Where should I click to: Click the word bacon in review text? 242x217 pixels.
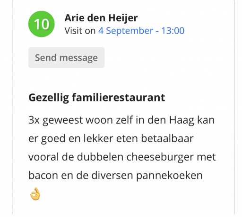43,175
